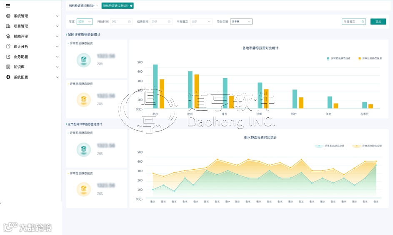Viewport: 393px width, 235px height.
Task: Click the search icon in 所属批次 box
Action: pos(363,22)
